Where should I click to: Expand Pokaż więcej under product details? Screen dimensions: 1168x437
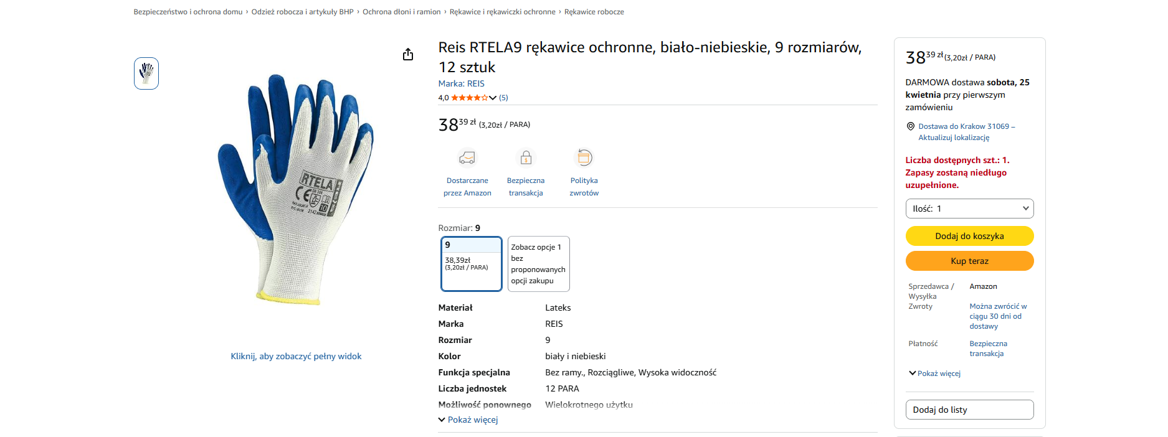point(468,420)
